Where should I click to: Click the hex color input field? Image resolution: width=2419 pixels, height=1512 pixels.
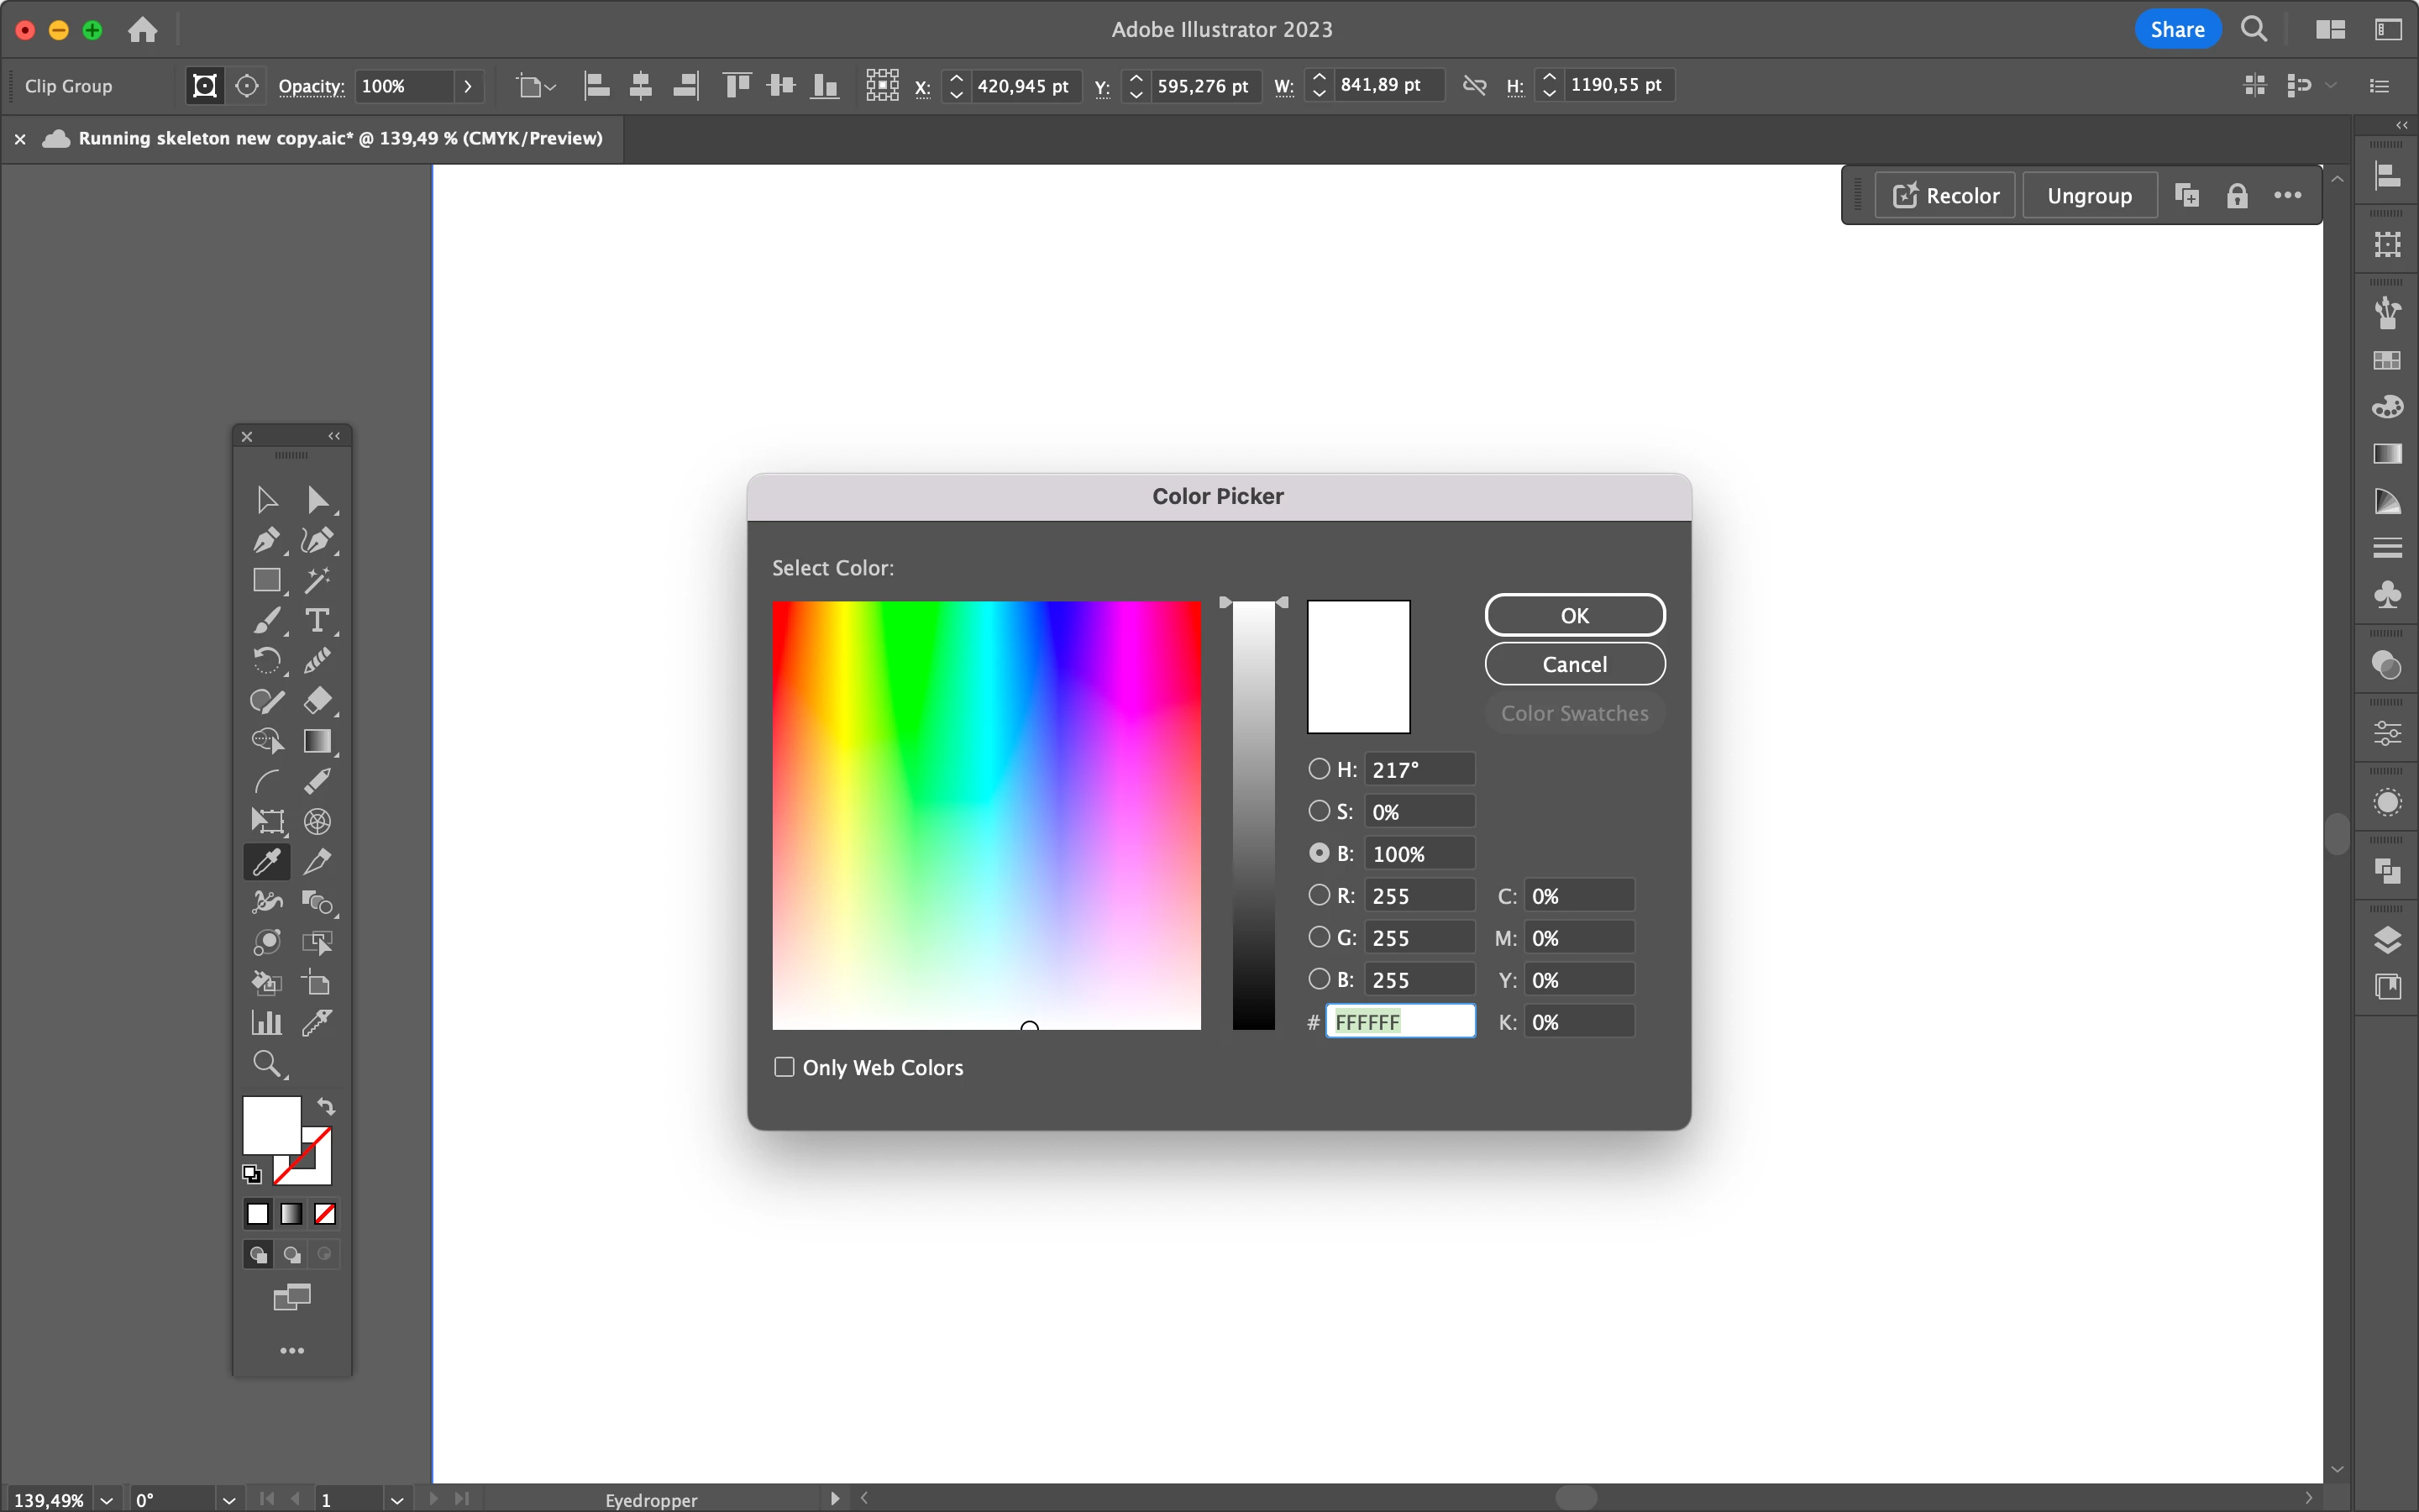[x=1399, y=1021]
